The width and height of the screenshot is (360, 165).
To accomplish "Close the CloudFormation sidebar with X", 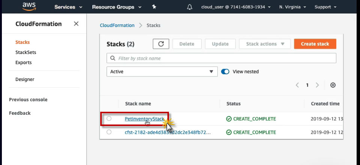I will tap(76, 24).
